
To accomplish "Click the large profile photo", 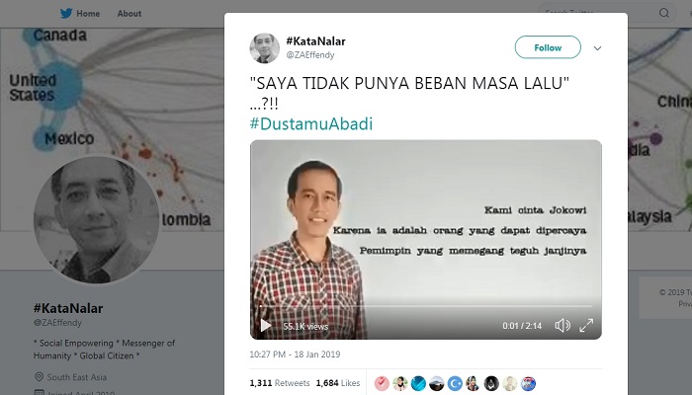I will pyautogui.click(x=97, y=219).
